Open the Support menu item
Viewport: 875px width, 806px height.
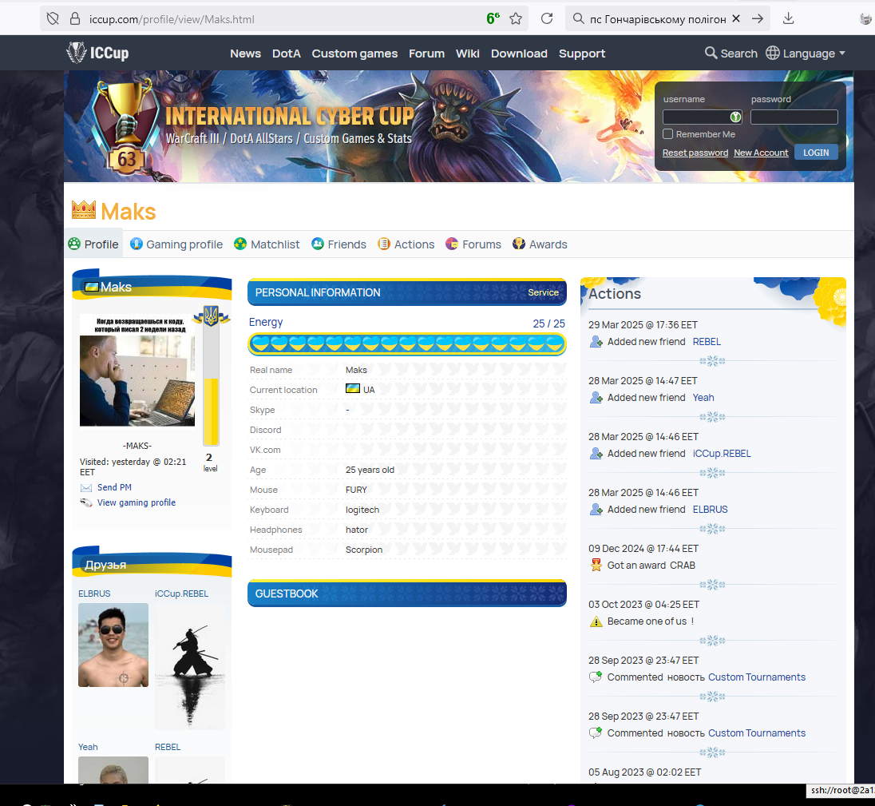582,54
